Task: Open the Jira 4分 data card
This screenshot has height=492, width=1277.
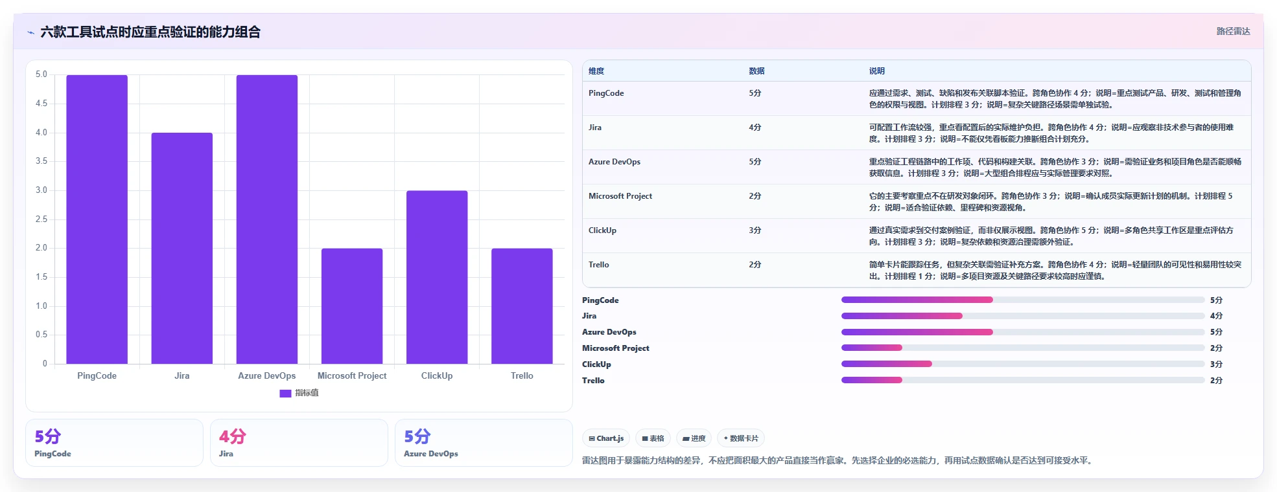Action: tap(299, 443)
